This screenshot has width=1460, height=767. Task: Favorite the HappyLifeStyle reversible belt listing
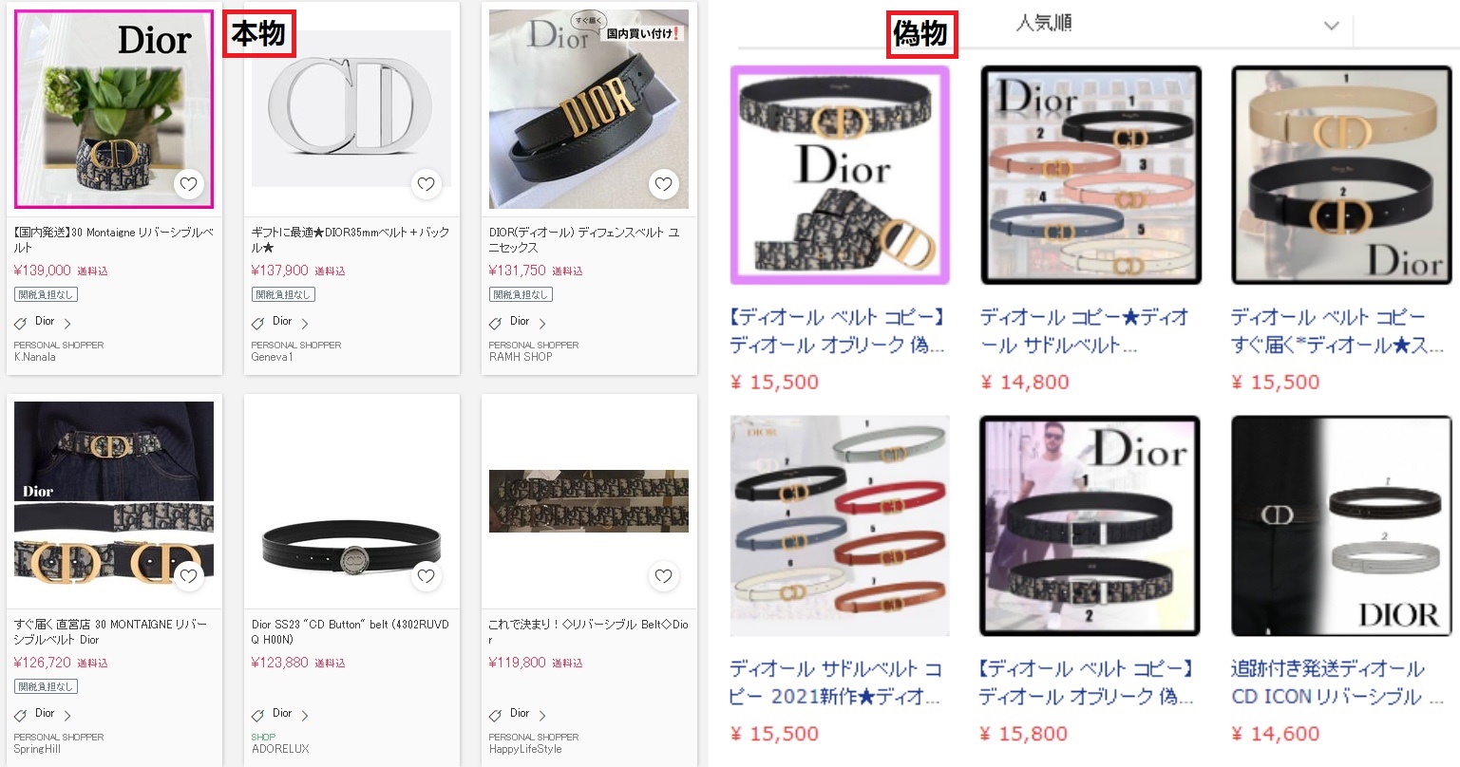(663, 576)
